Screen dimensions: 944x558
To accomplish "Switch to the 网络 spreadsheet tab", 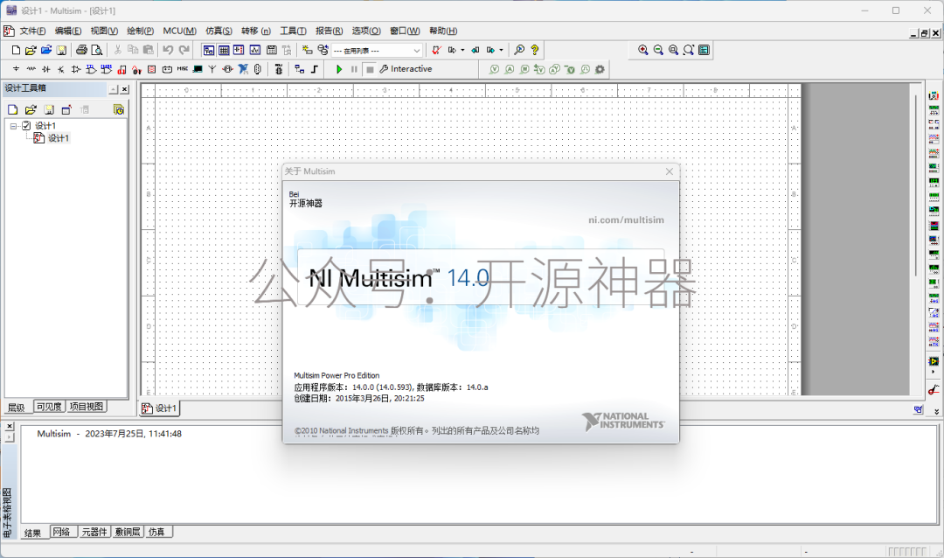I will (x=62, y=532).
